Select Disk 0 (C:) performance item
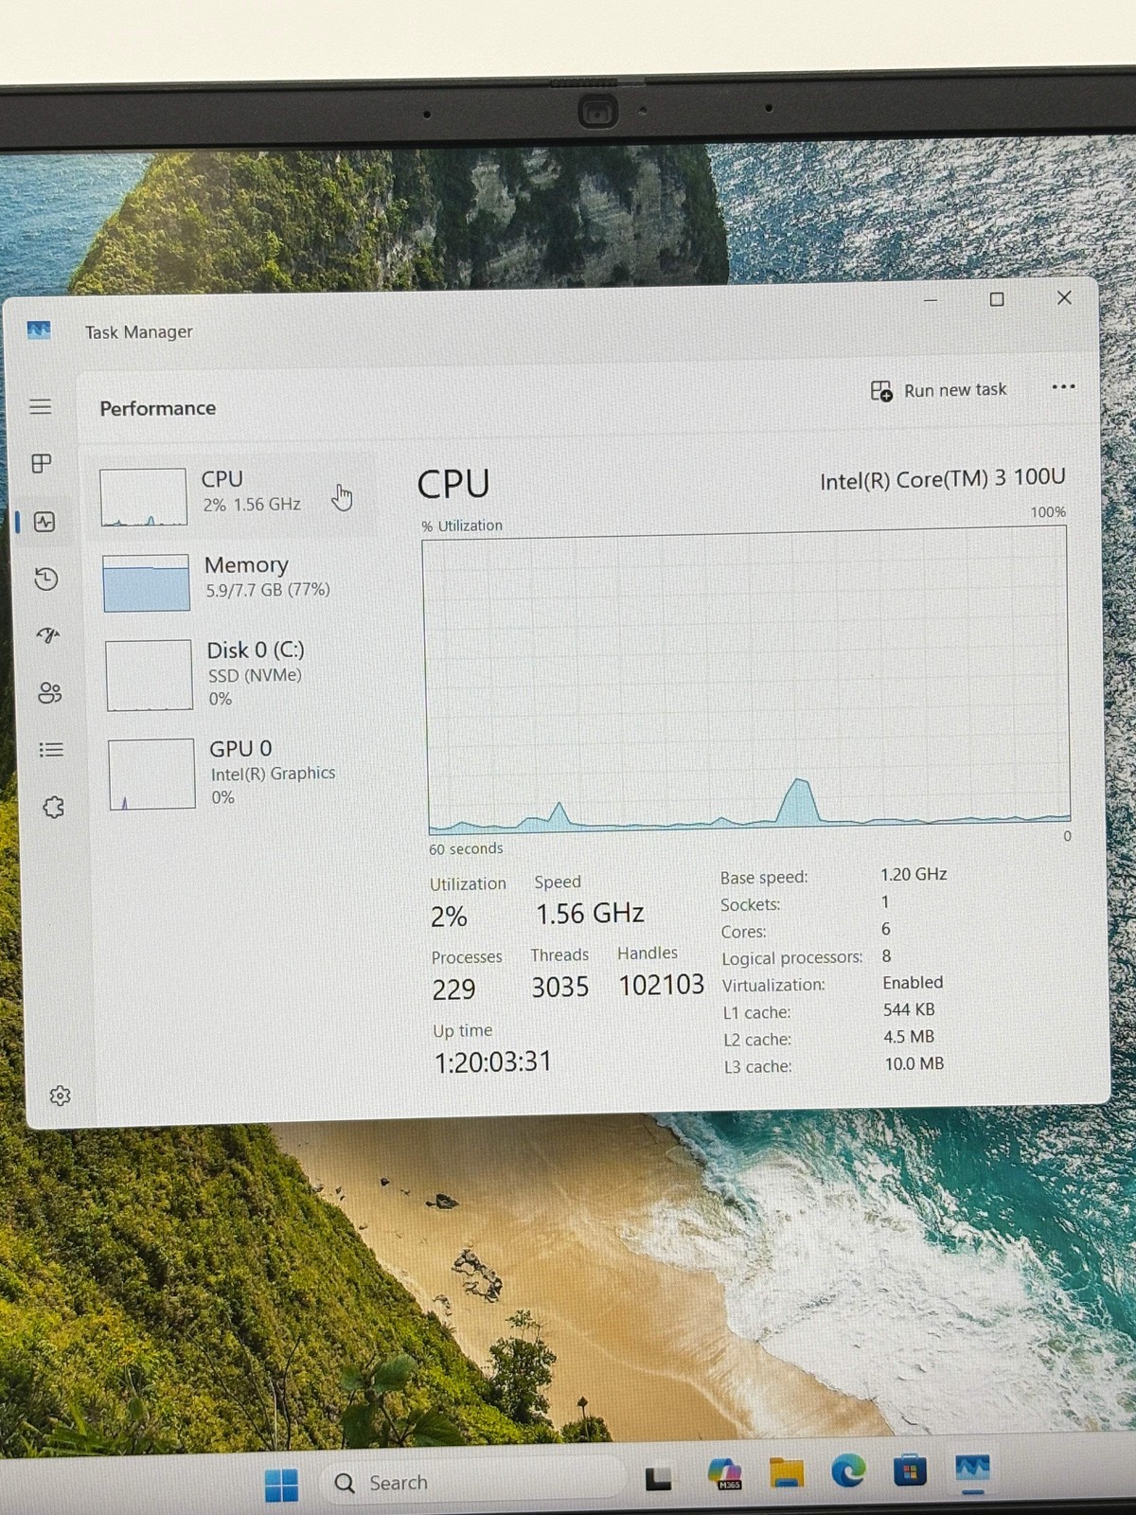The height and width of the screenshot is (1515, 1136). [239, 673]
